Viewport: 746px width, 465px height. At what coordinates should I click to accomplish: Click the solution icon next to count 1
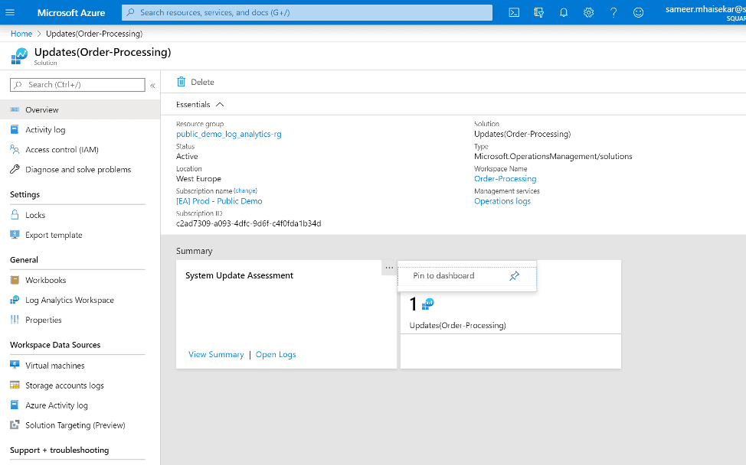[x=428, y=304]
